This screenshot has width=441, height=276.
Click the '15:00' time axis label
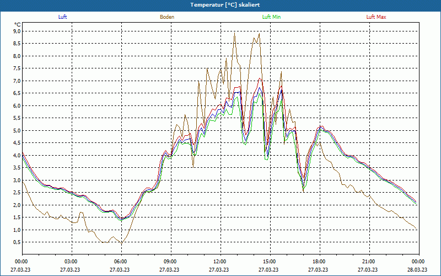click(269, 262)
